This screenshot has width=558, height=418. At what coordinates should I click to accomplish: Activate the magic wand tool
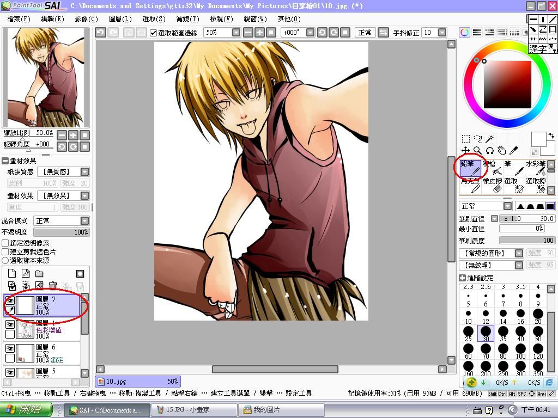tap(490, 139)
